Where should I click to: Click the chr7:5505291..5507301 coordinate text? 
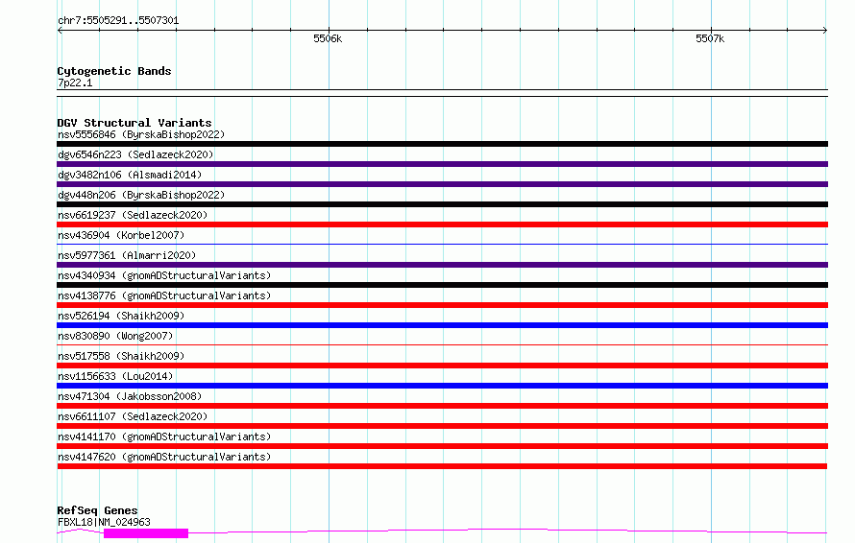pos(118,20)
